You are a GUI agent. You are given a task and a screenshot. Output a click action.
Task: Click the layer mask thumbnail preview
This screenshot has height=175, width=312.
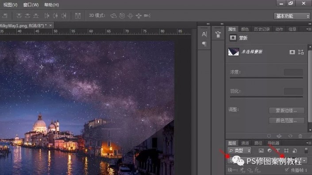[233, 52]
